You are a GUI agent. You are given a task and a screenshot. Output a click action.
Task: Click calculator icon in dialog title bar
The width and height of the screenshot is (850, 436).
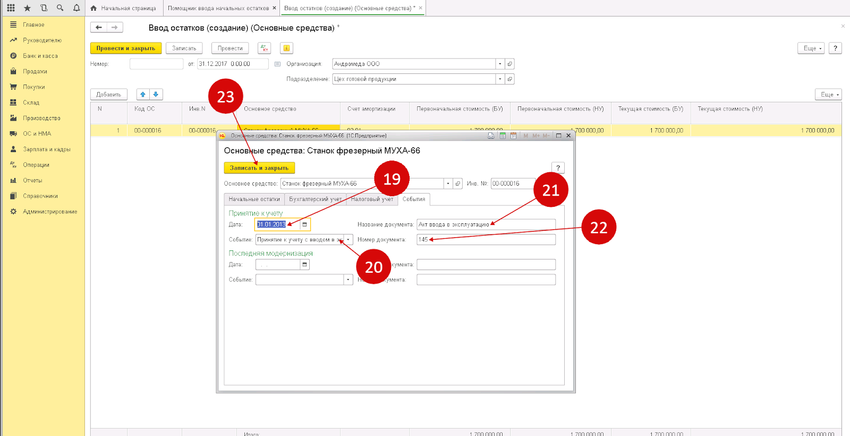pyautogui.click(x=503, y=136)
